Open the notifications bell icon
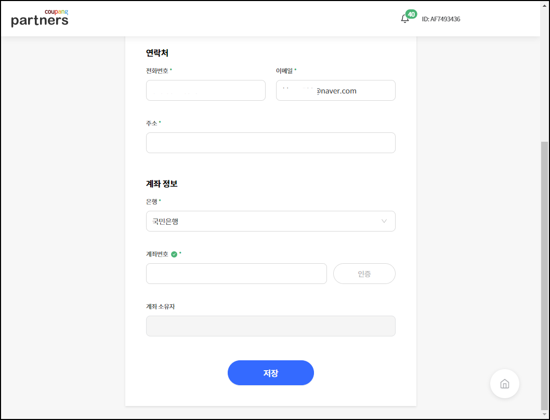Screen dimensions: 550x420 coord(404,19)
